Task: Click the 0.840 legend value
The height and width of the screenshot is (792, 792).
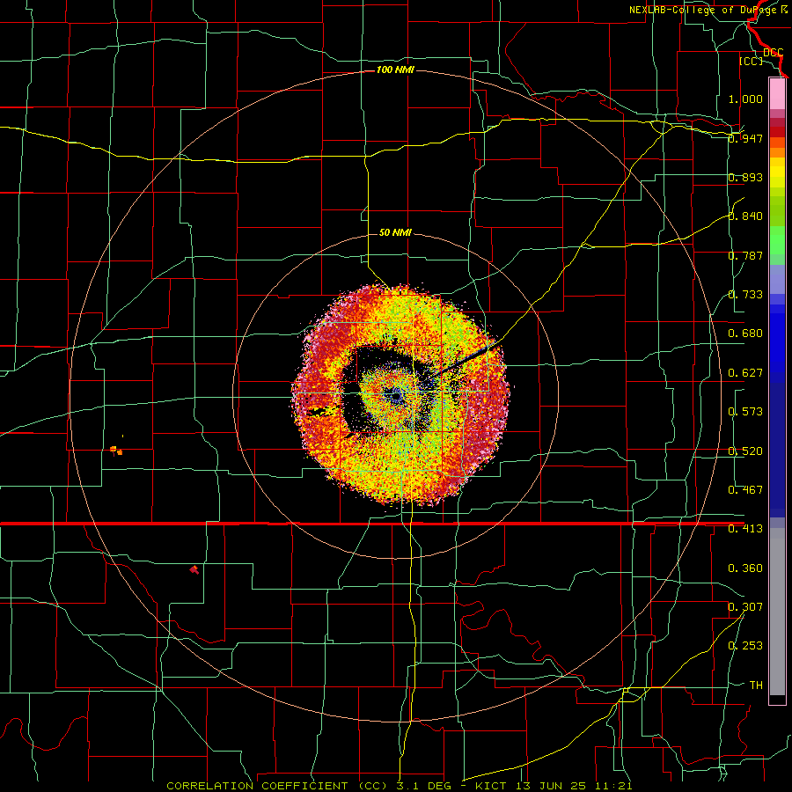Action: click(x=745, y=216)
